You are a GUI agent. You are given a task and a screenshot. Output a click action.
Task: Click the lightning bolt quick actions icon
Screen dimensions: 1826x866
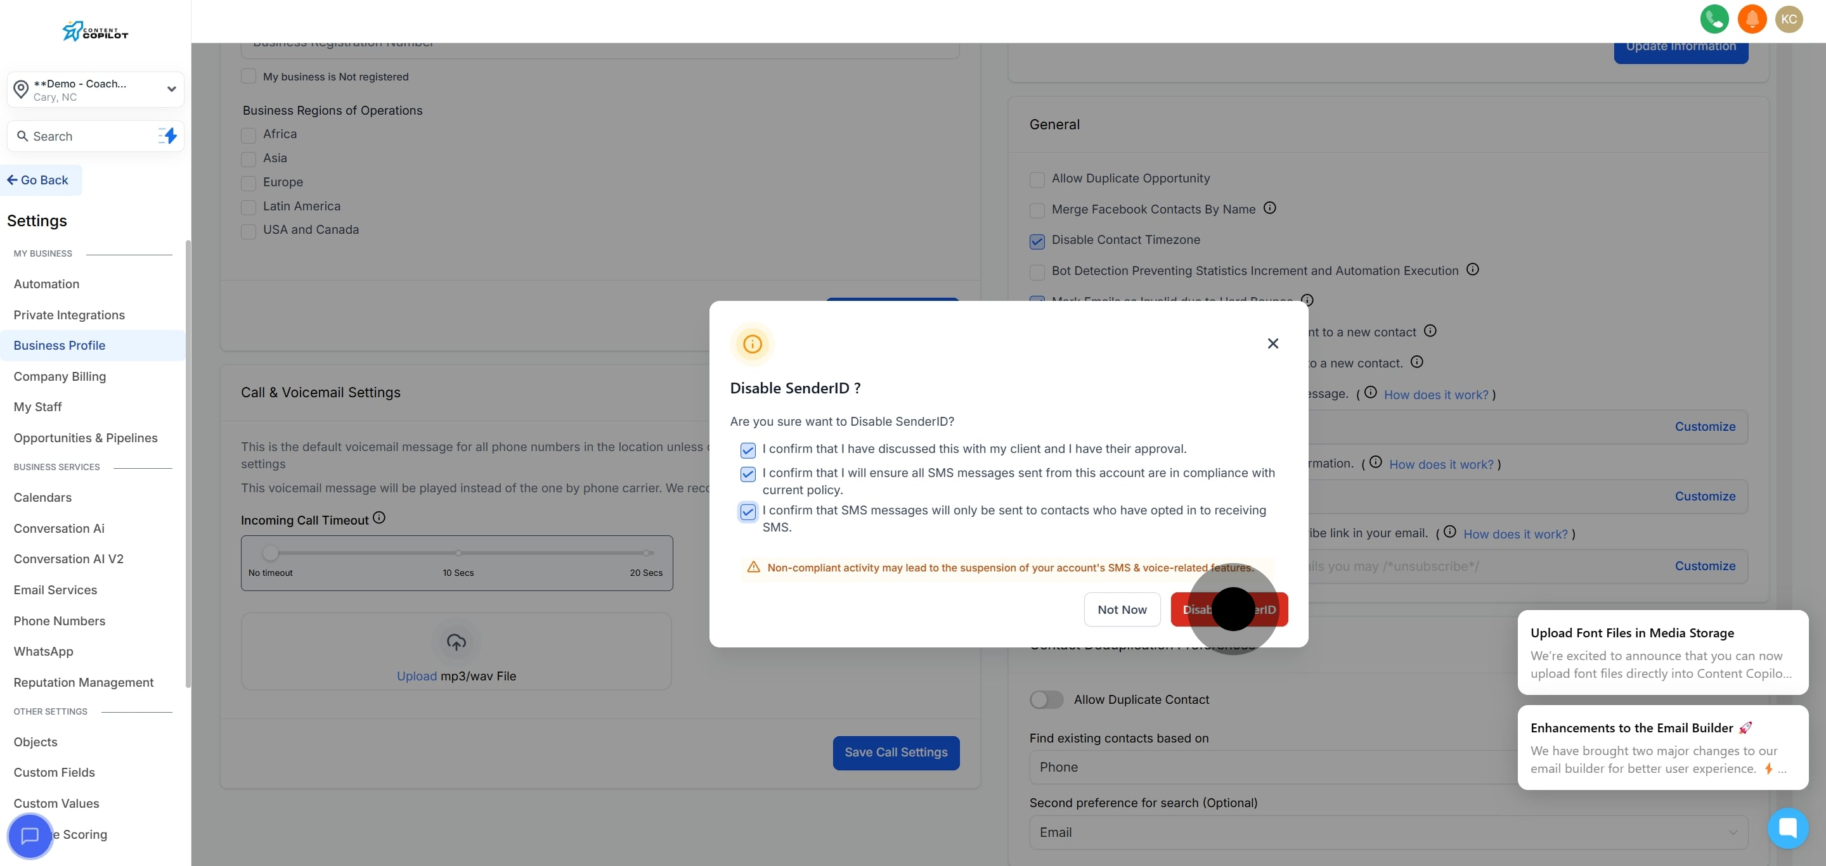tap(169, 136)
